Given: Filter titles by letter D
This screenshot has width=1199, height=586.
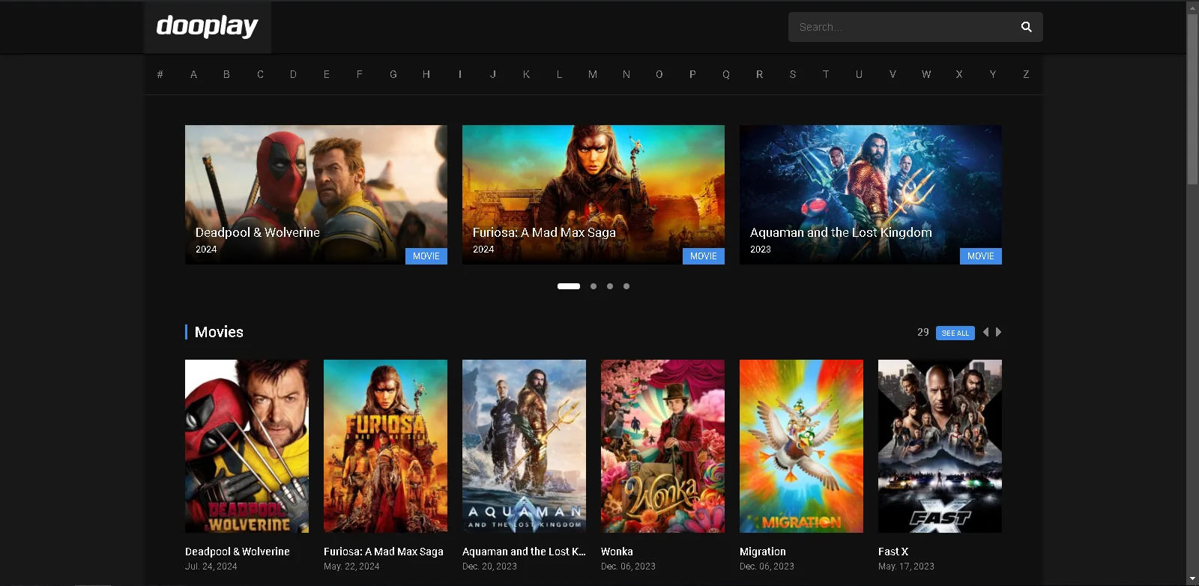Looking at the screenshot, I should pyautogui.click(x=293, y=74).
